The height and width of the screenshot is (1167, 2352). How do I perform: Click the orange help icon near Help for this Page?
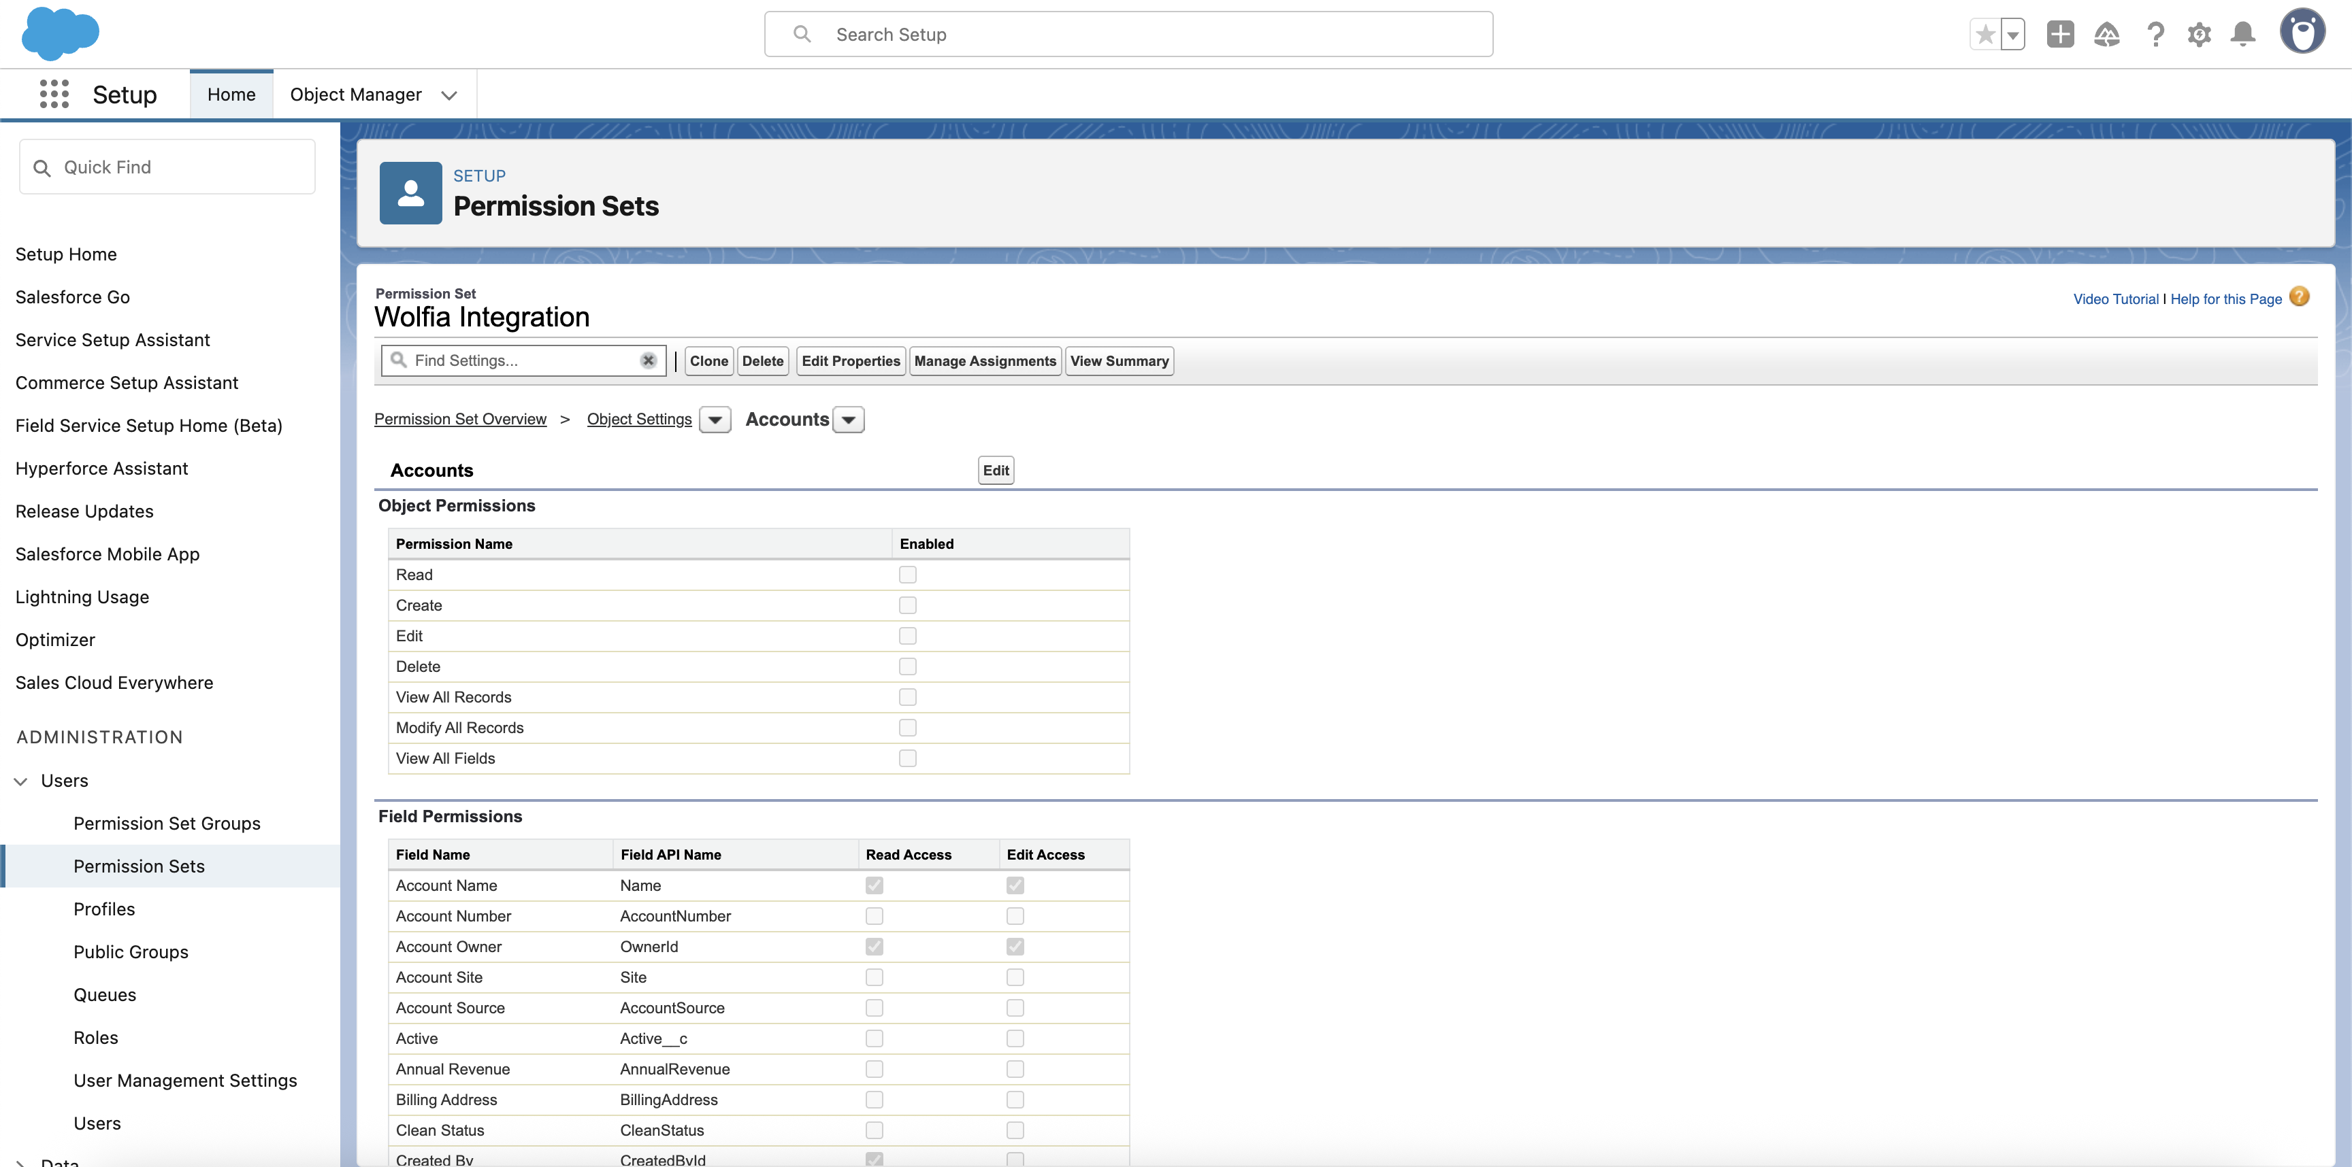[x=2300, y=297]
